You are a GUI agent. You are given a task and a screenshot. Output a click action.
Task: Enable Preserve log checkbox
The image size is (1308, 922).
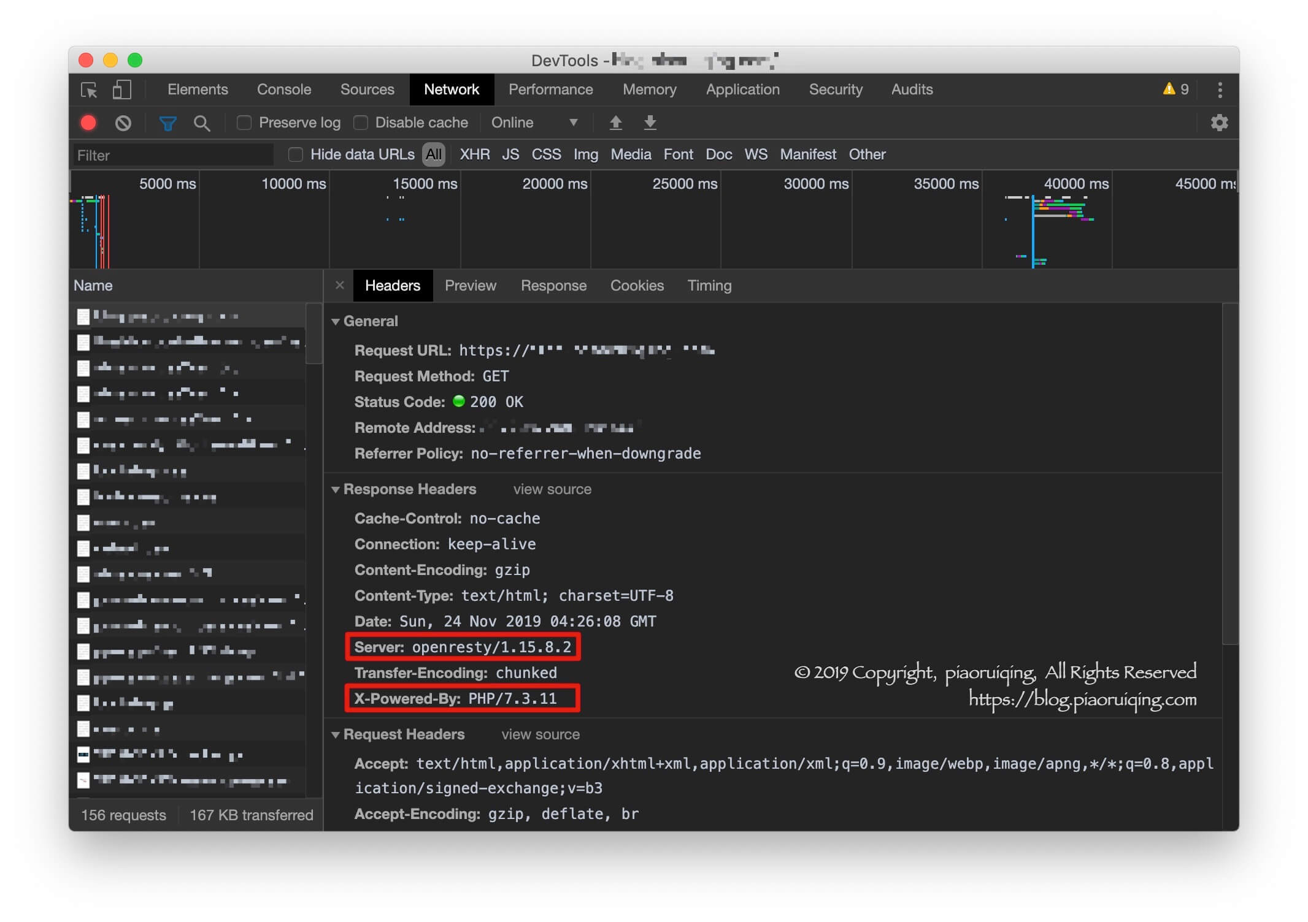pos(244,123)
